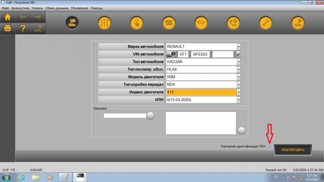Click Renault.net OK status text
The height and width of the screenshot is (182, 324).
[x=276, y=170]
